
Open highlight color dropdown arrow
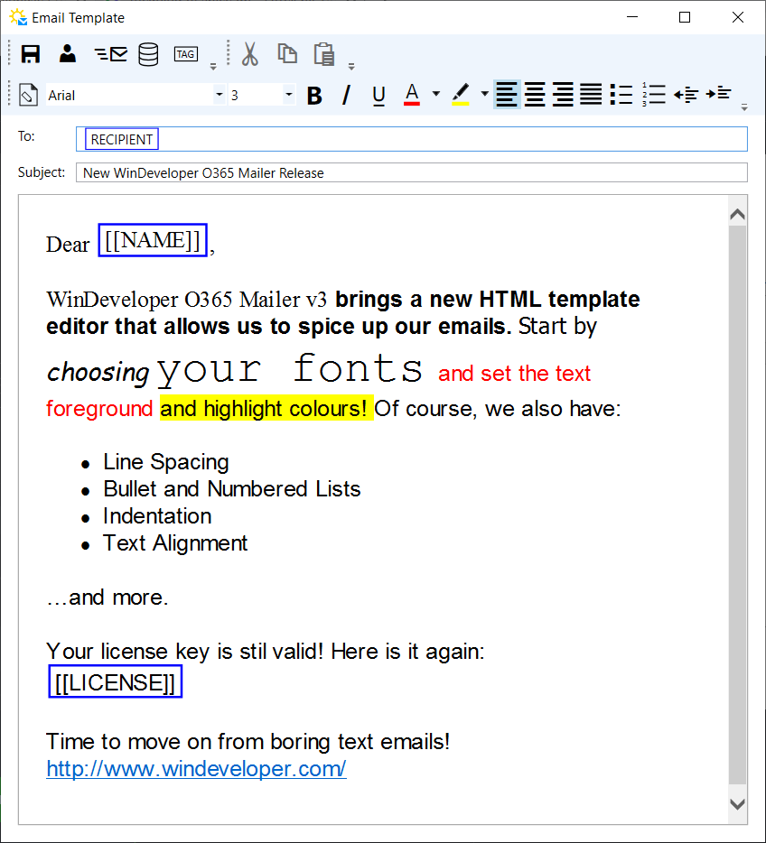tap(484, 94)
